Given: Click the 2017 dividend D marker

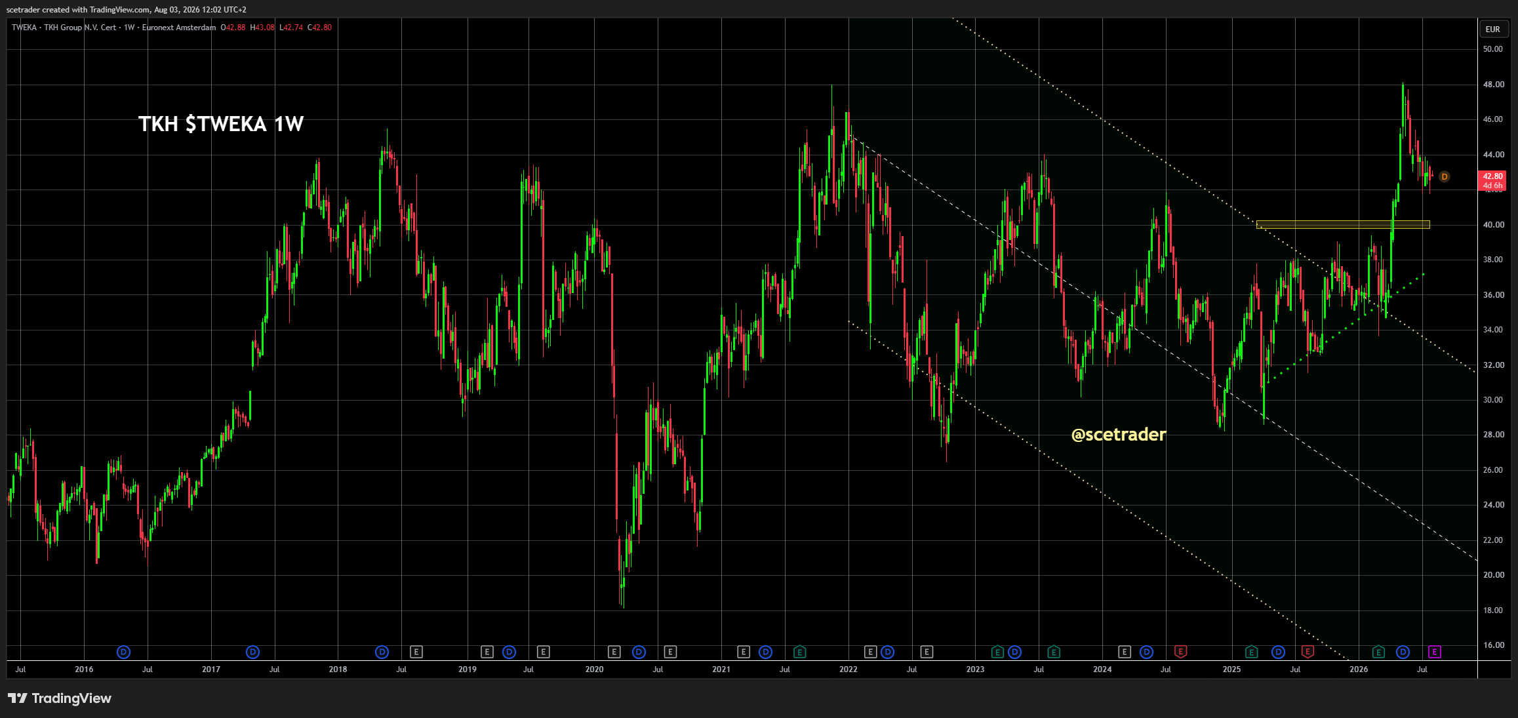Looking at the screenshot, I should [252, 652].
